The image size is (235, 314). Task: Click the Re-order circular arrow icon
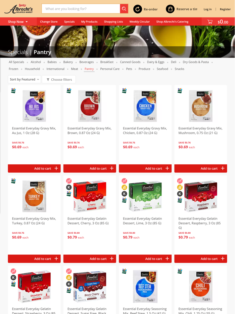(138, 9)
